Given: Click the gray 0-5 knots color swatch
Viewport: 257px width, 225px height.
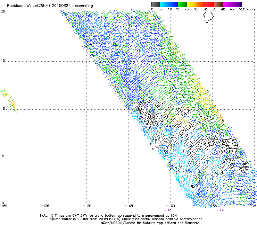Looking at the screenshot, I should 156,4.
